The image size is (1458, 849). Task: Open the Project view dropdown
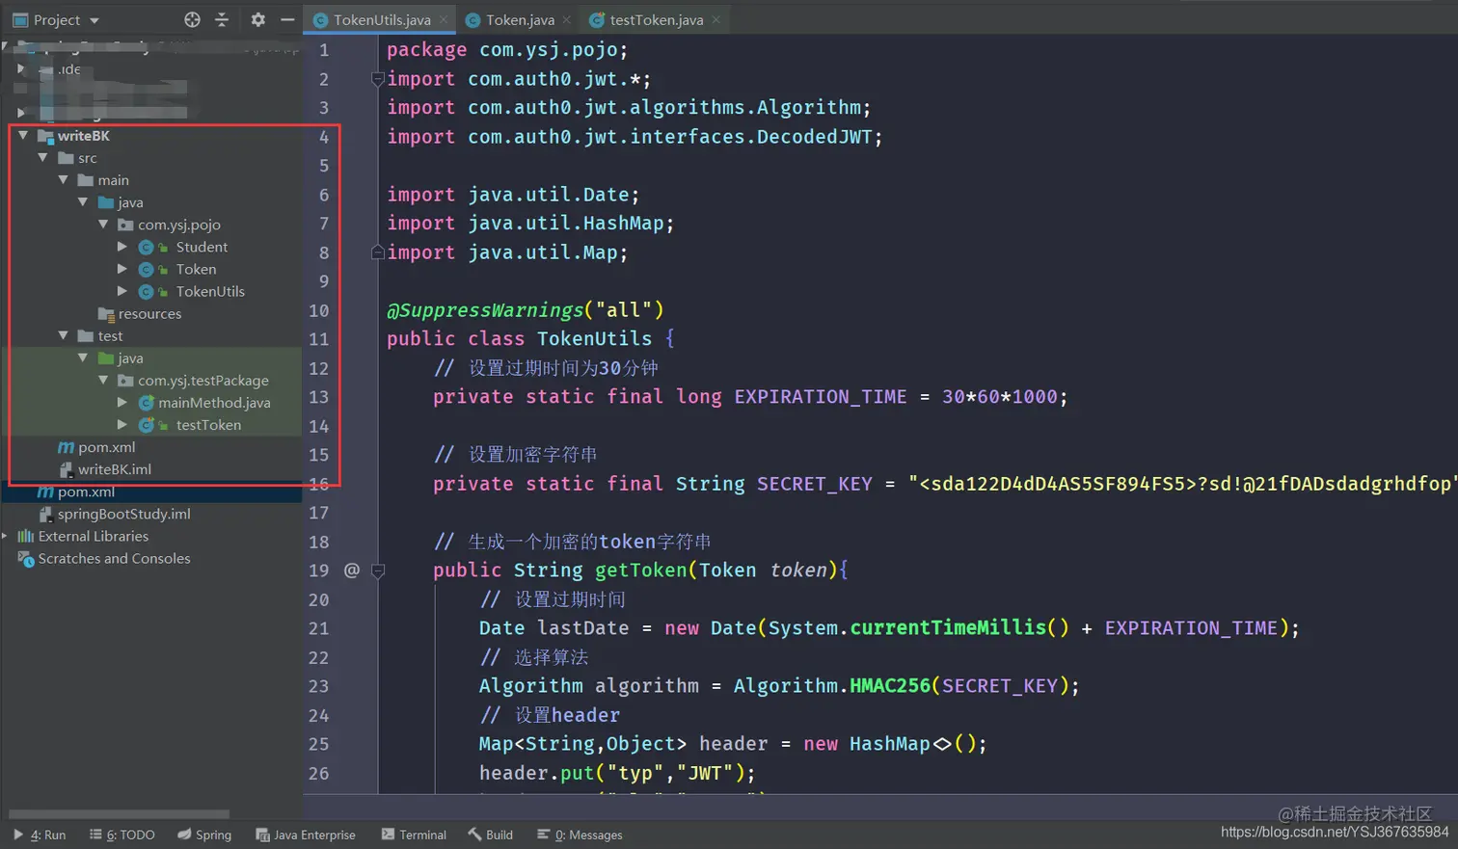click(x=94, y=20)
